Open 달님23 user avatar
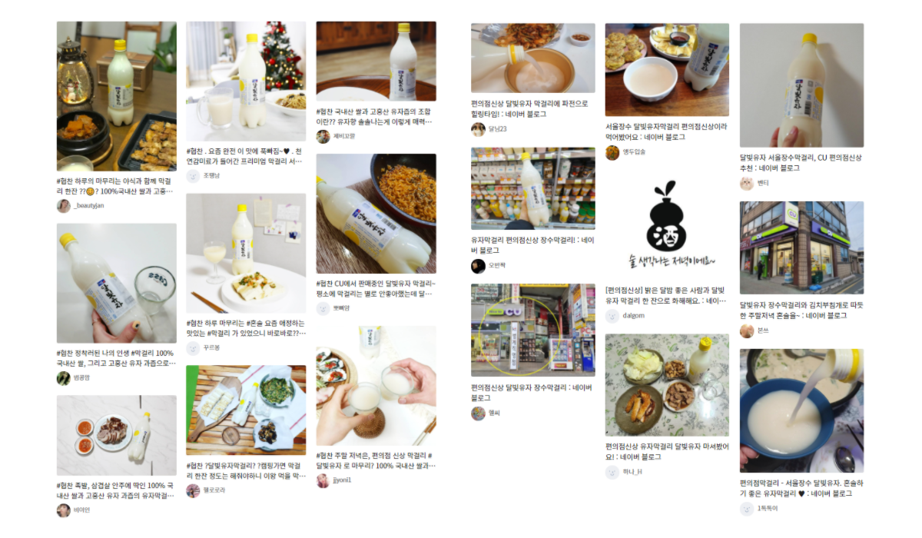 coord(478,129)
